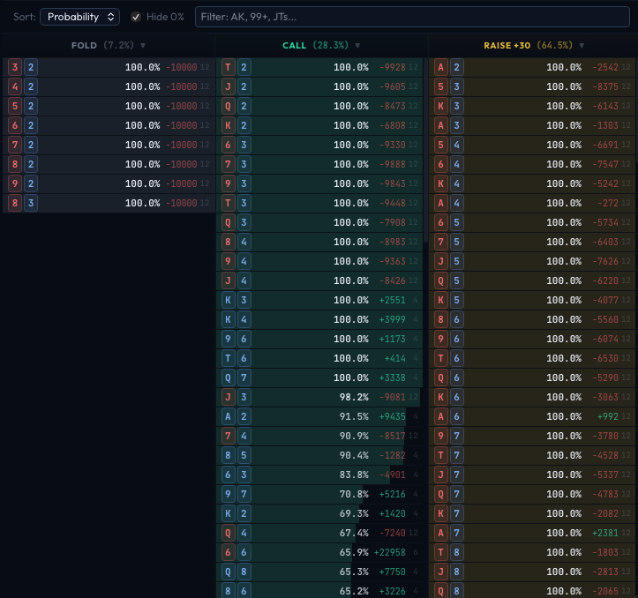Screen dimensions: 638x598
Task: Click the blue Q card in Call column's Q7 row
Action: 229,377
